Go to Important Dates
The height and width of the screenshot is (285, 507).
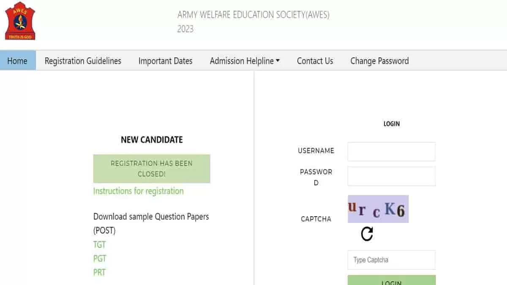165,61
